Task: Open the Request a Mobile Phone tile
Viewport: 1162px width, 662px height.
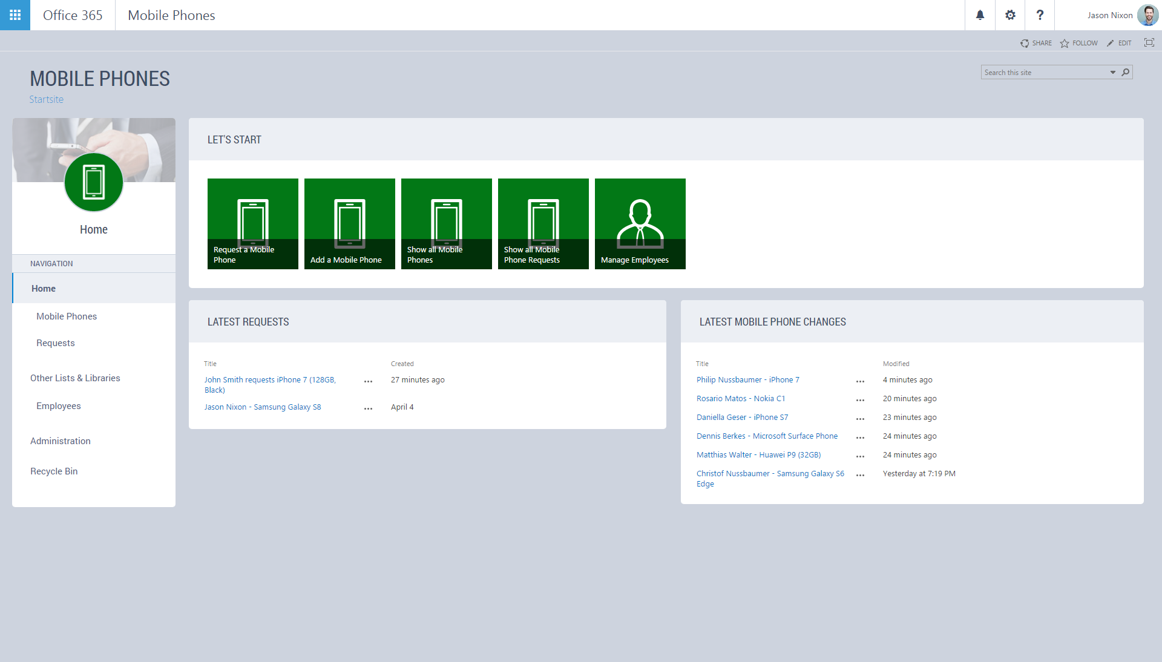Action: tap(253, 224)
